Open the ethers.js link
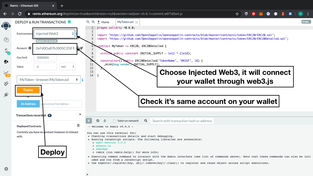The image size is (313, 176). click(103, 146)
